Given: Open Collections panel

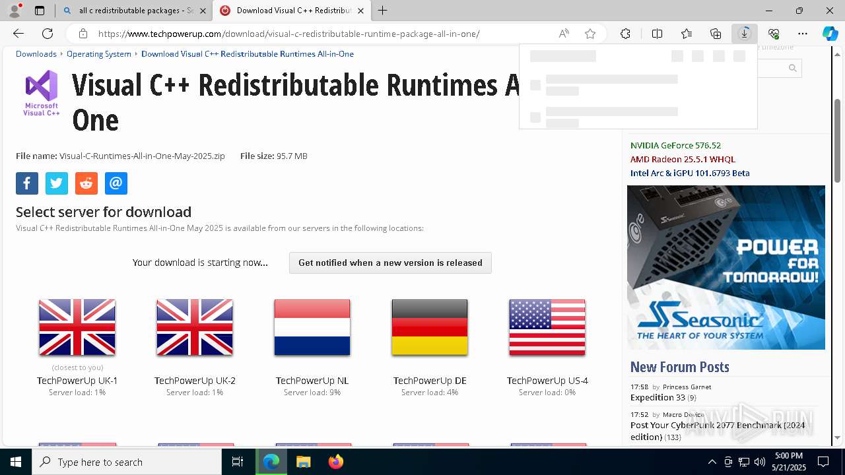Looking at the screenshot, I should coord(716,34).
